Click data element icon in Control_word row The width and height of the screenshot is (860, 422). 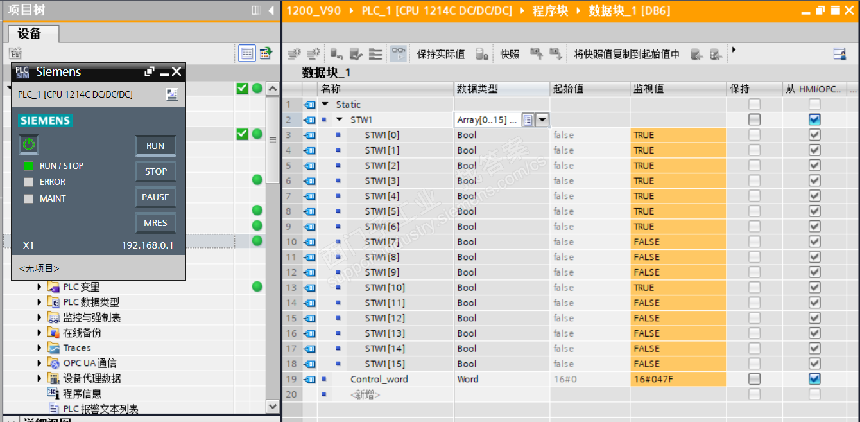click(x=309, y=379)
